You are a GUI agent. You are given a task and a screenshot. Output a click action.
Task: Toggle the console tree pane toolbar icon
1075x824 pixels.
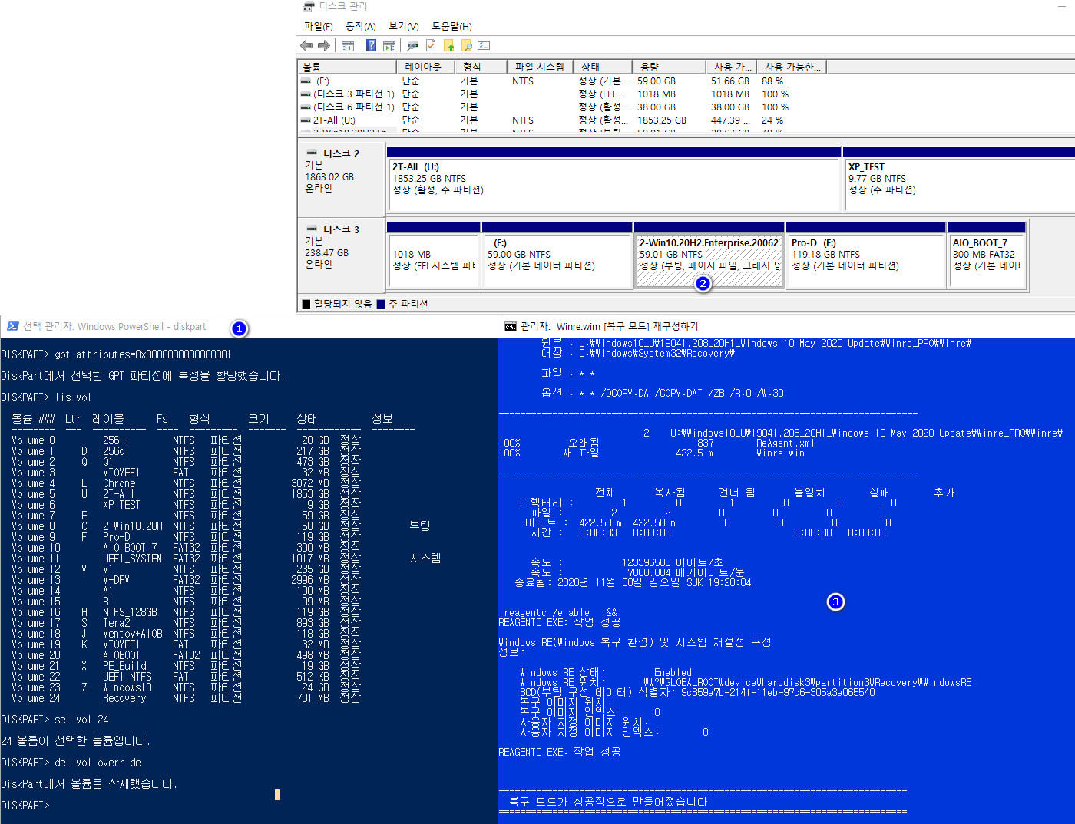pos(348,46)
